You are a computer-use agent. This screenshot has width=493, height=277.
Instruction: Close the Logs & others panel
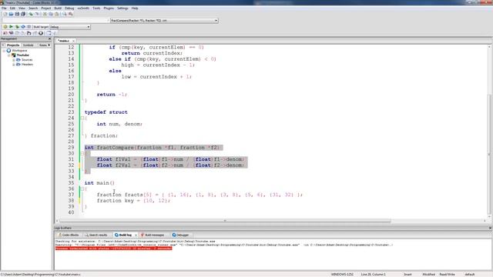(x=490, y=228)
